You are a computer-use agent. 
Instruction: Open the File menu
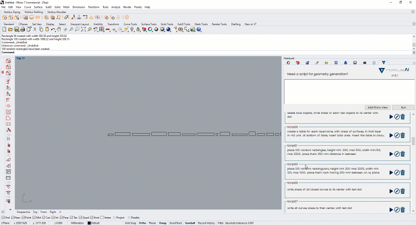tap(3, 7)
